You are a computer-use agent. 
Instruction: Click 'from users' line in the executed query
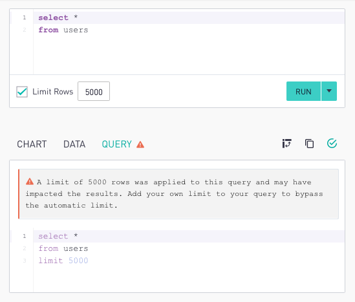tap(63, 248)
